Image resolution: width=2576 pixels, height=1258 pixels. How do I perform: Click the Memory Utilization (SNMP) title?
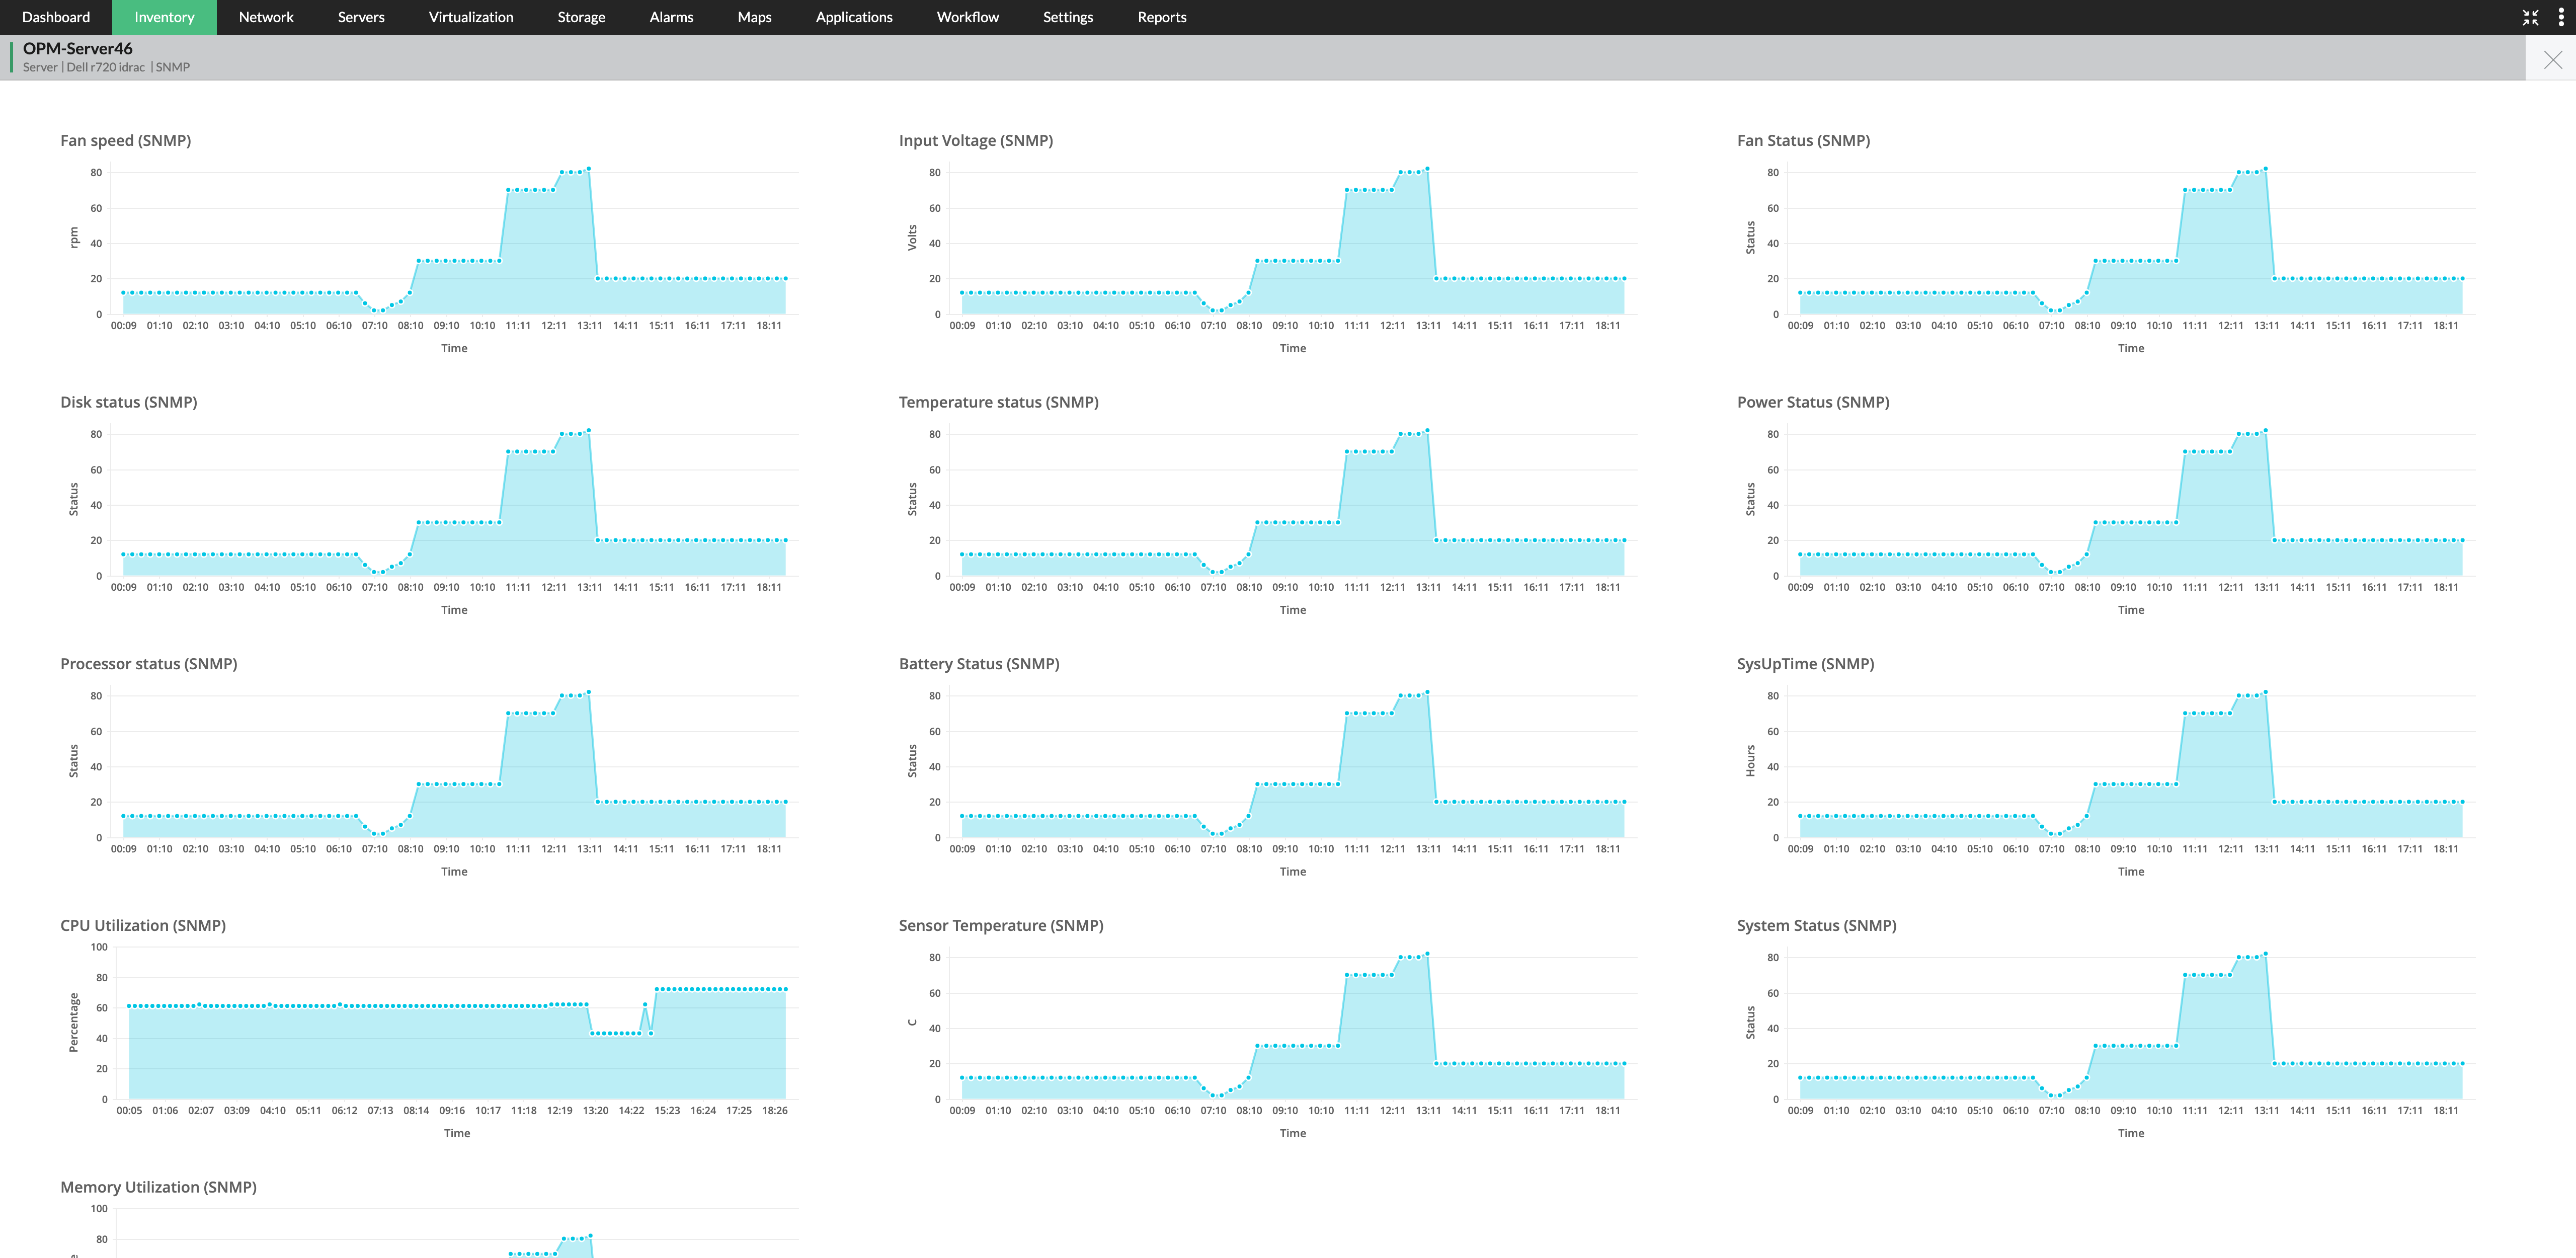pos(158,1187)
